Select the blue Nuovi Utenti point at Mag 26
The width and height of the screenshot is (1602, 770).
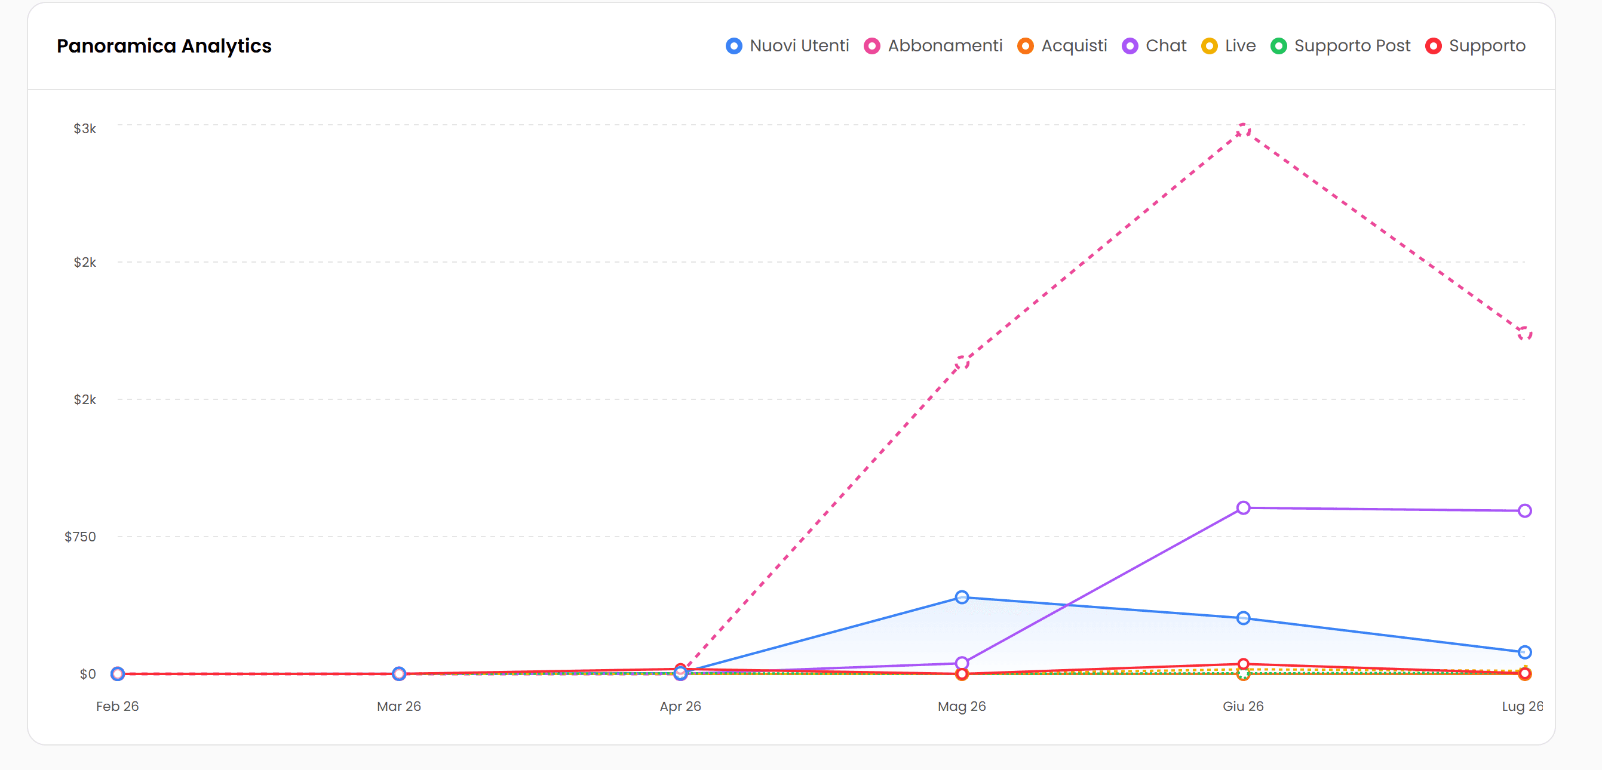962,597
